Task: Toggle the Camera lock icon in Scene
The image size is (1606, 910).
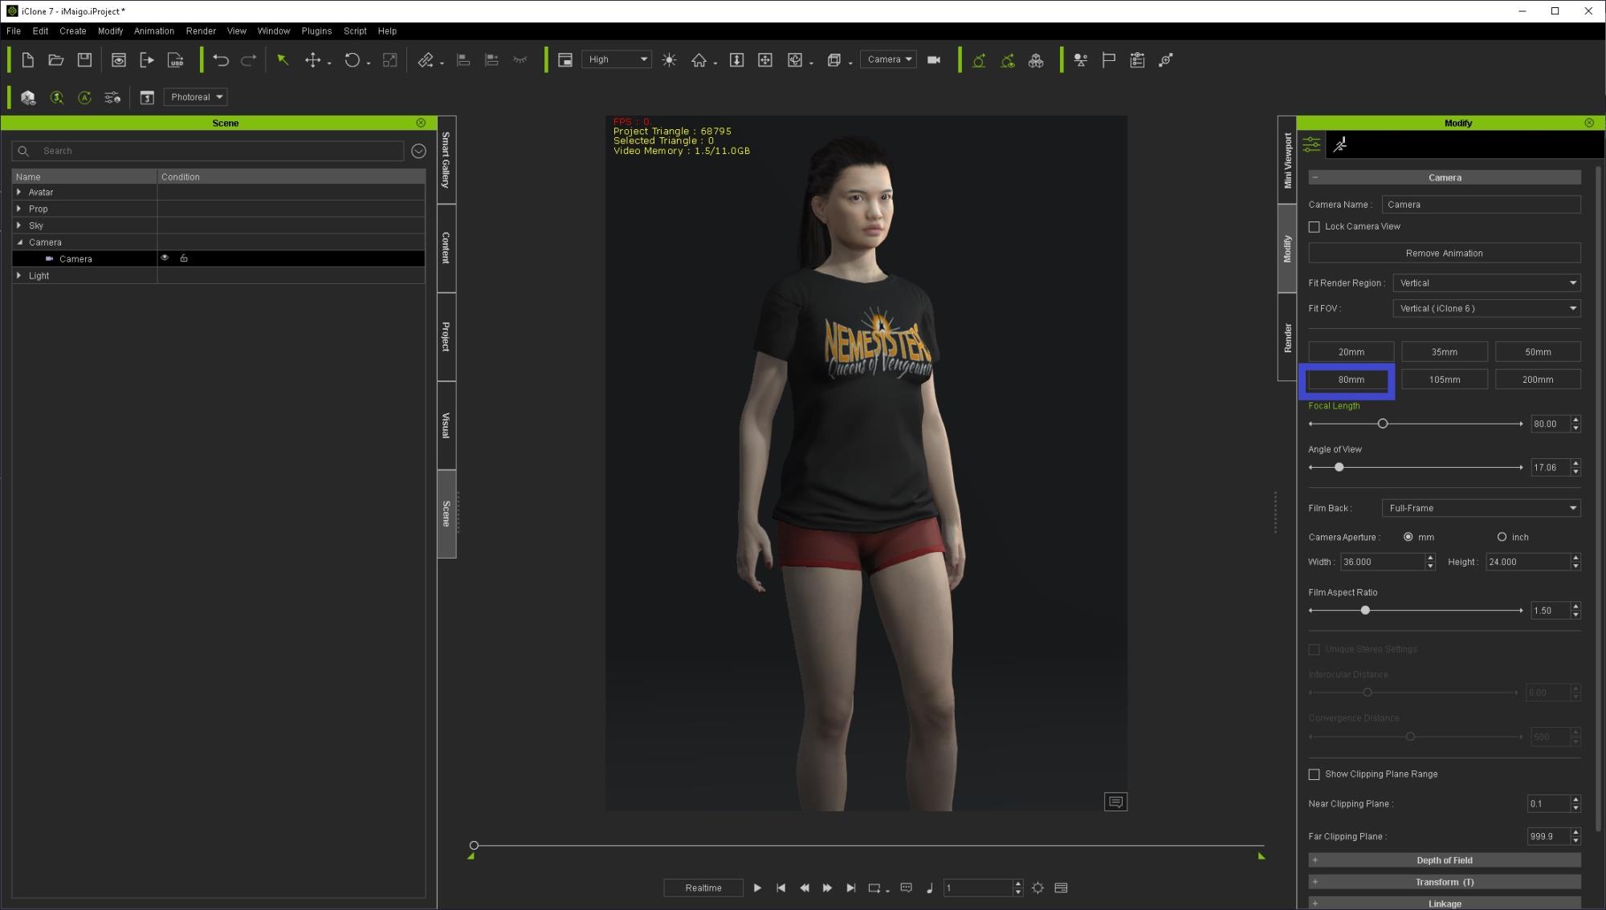Action: 184,258
